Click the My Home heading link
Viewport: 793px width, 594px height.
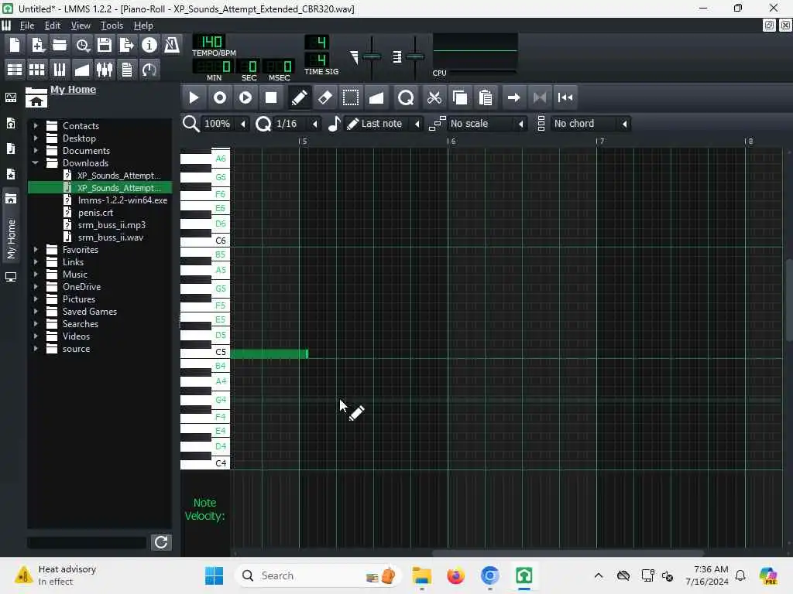tap(74, 90)
